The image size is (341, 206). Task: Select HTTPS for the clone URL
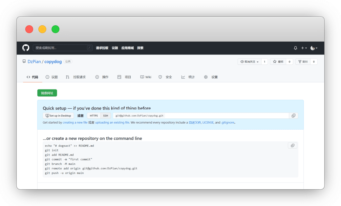pyautogui.click(x=94, y=115)
